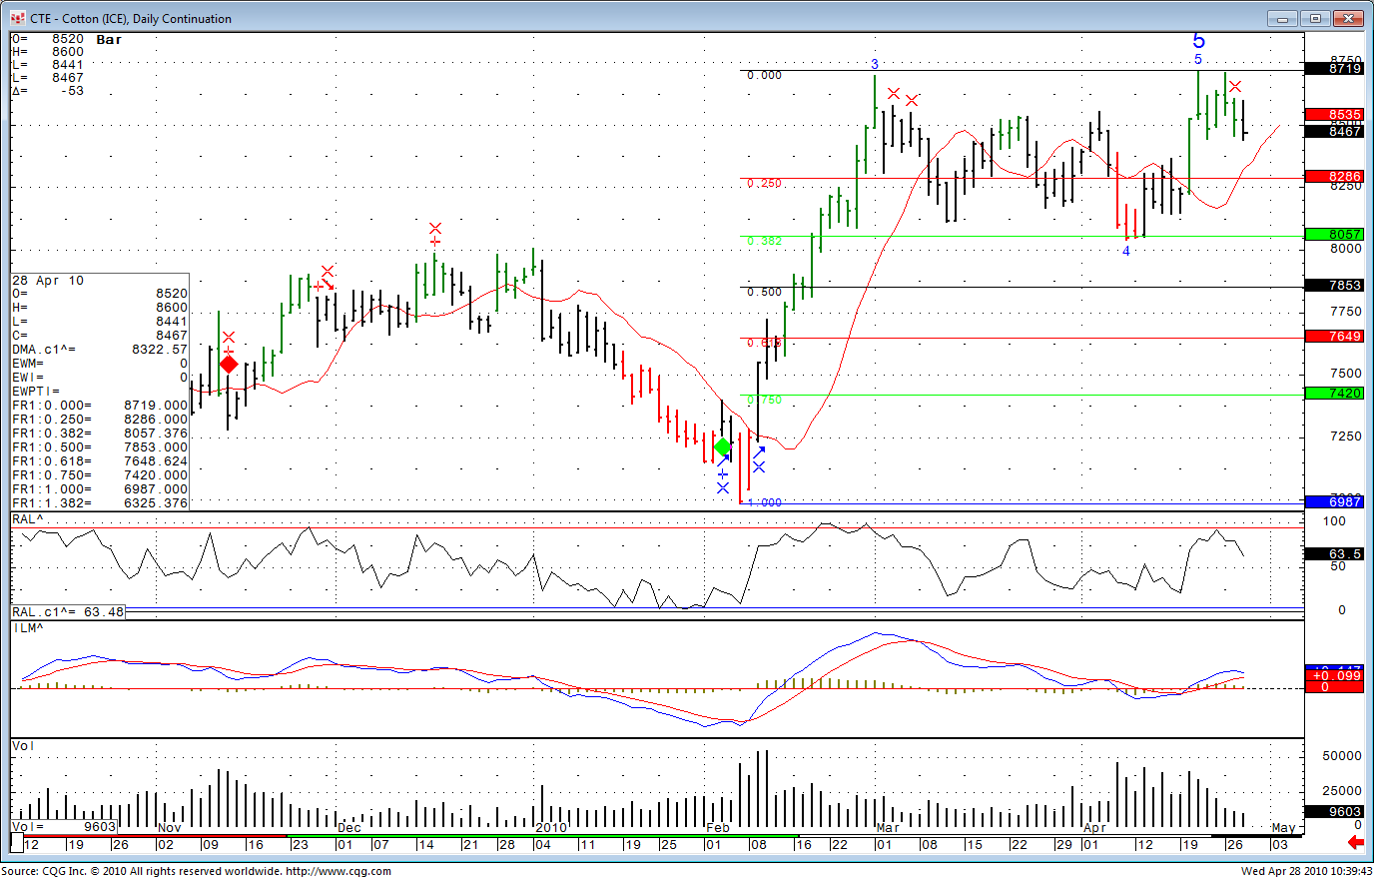
Task: Click the 0.500 Fibonacci retracement label
Action: tap(764, 292)
